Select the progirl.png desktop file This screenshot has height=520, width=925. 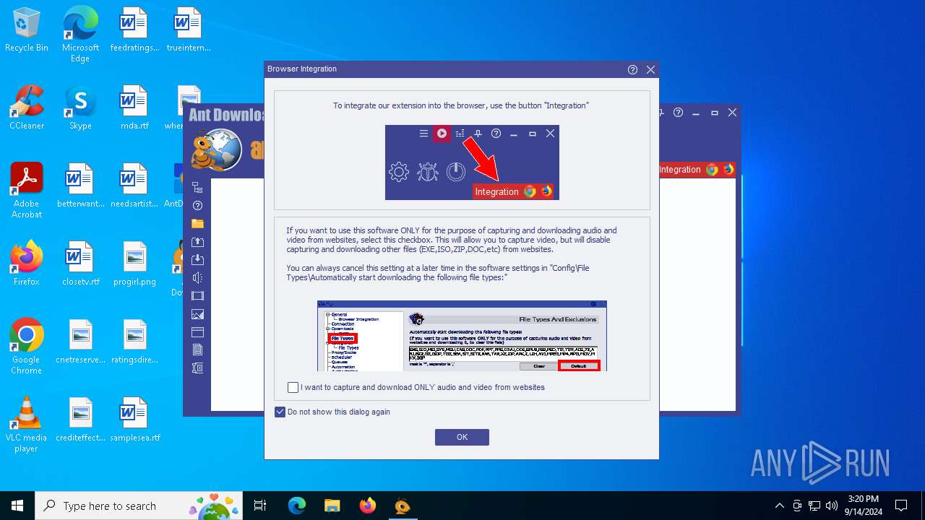[x=134, y=264]
